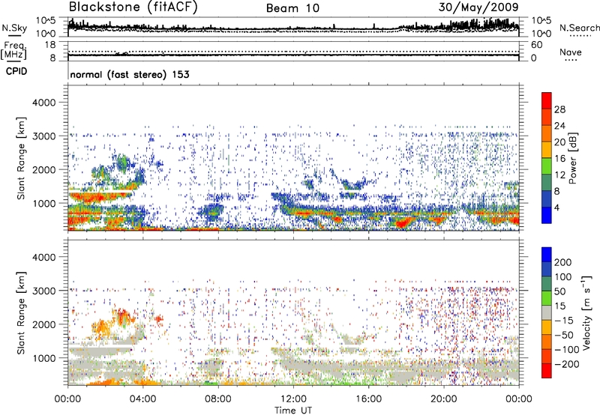600x415 pixels.
Task: Click the '08:00' time axis label
Action: [218, 399]
